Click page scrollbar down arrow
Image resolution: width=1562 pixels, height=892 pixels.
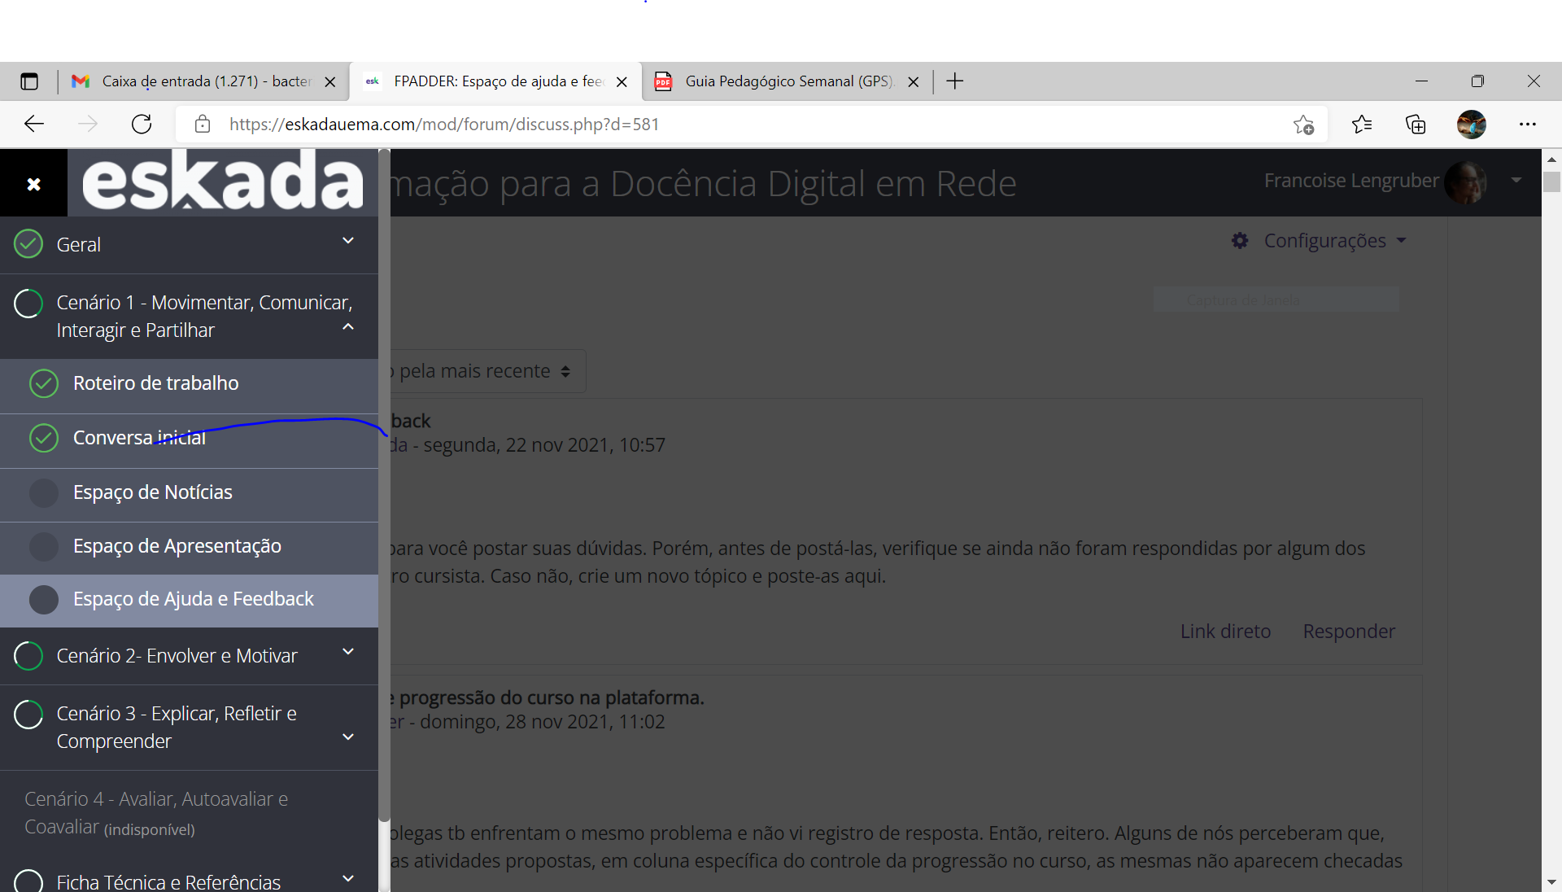(x=1551, y=882)
